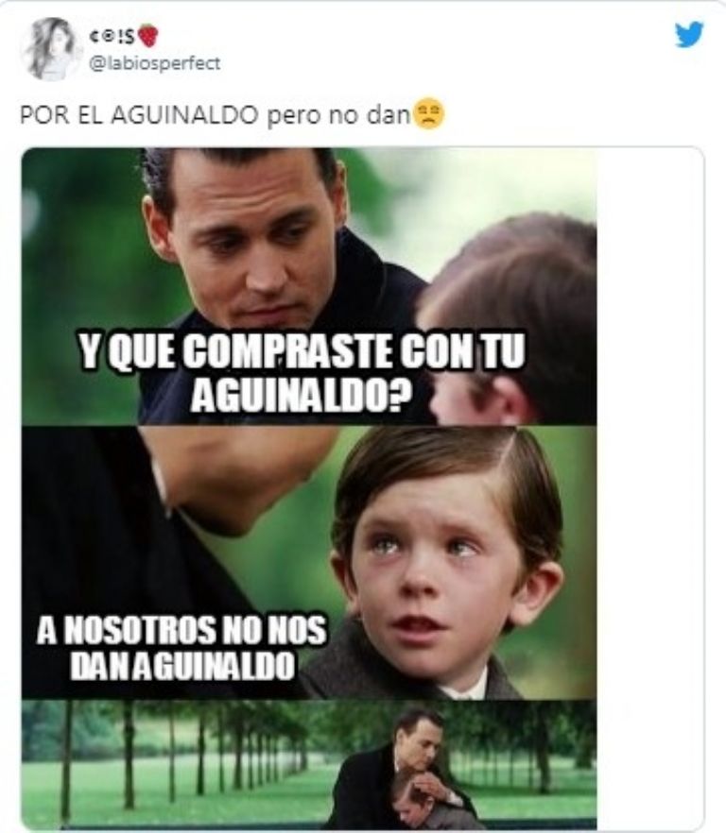Click the blank white area right of the meme image

pos(650,487)
